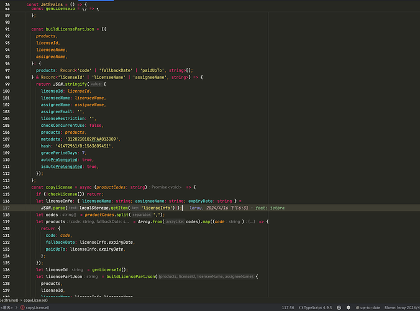Click the assigneeName parameter on line 95
The width and height of the screenshot is (420, 311).
coord(50,57)
